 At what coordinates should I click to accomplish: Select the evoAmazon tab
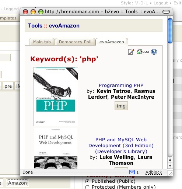[112, 42]
